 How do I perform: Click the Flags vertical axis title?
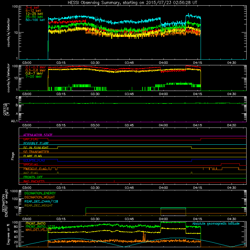point(13,156)
